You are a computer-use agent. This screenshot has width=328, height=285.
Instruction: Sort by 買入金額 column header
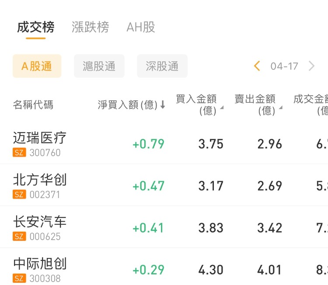coord(197,105)
